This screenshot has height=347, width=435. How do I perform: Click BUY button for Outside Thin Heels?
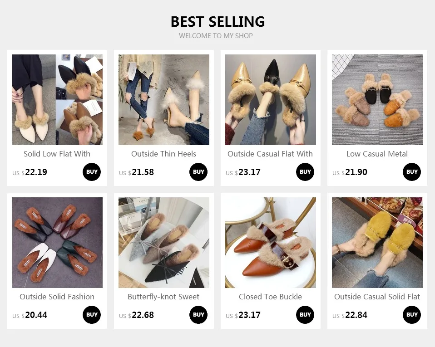click(x=198, y=172)
